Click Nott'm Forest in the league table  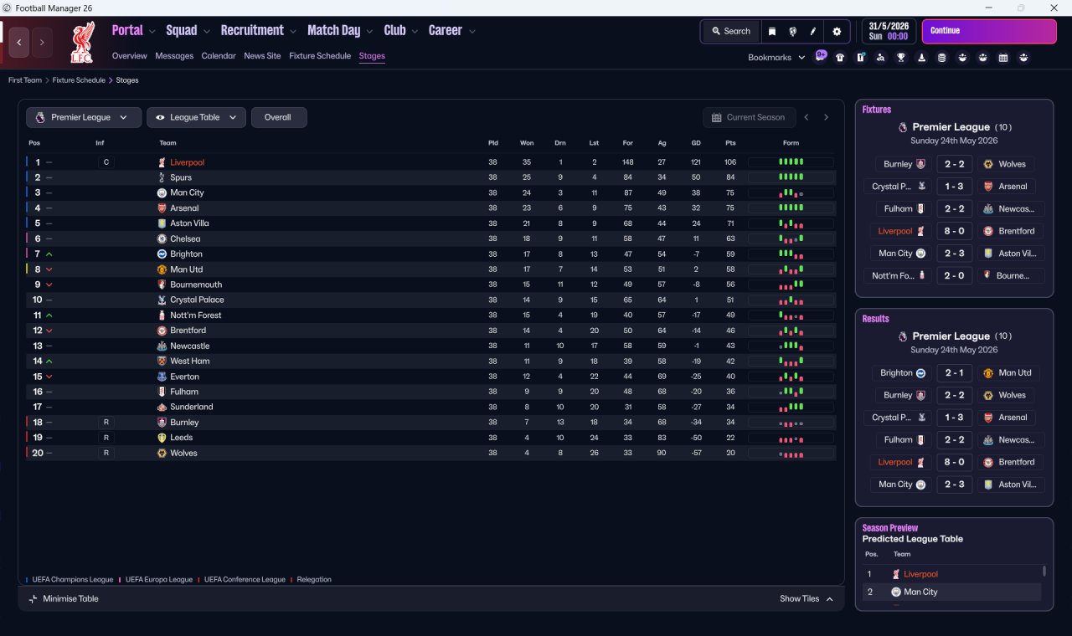click(x=196, y=315)
